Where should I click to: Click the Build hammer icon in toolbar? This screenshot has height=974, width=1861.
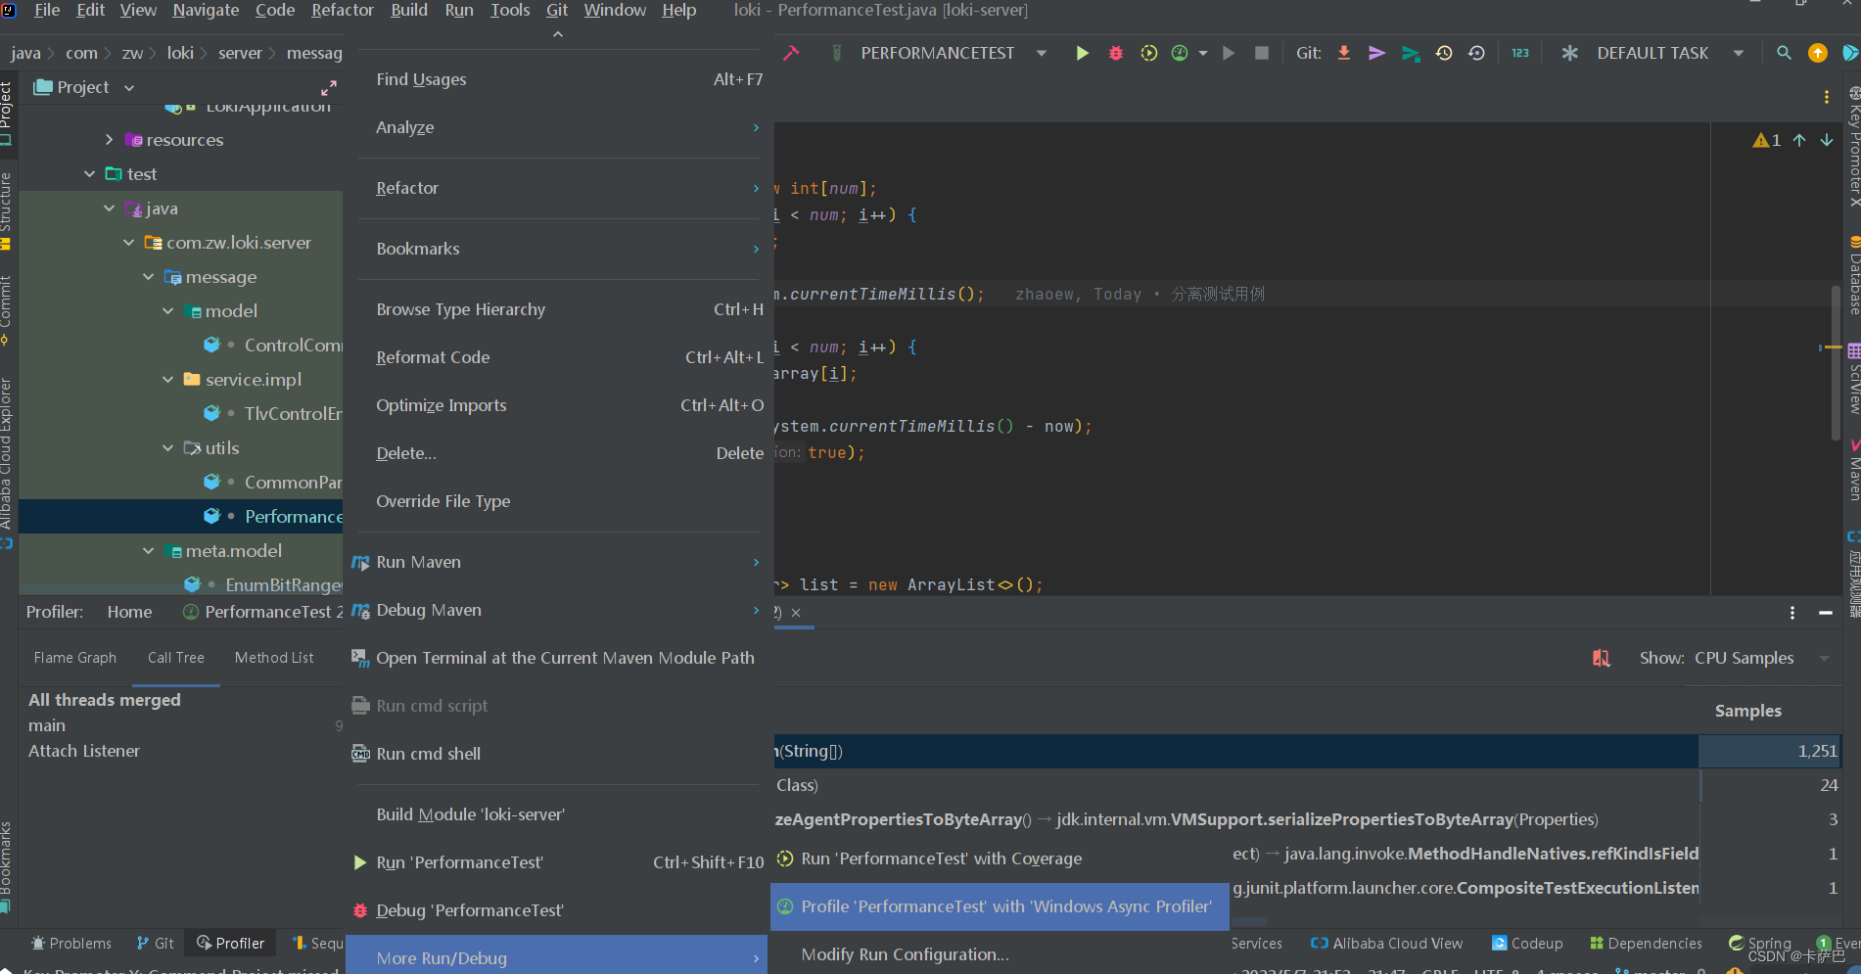click(791, 53)
